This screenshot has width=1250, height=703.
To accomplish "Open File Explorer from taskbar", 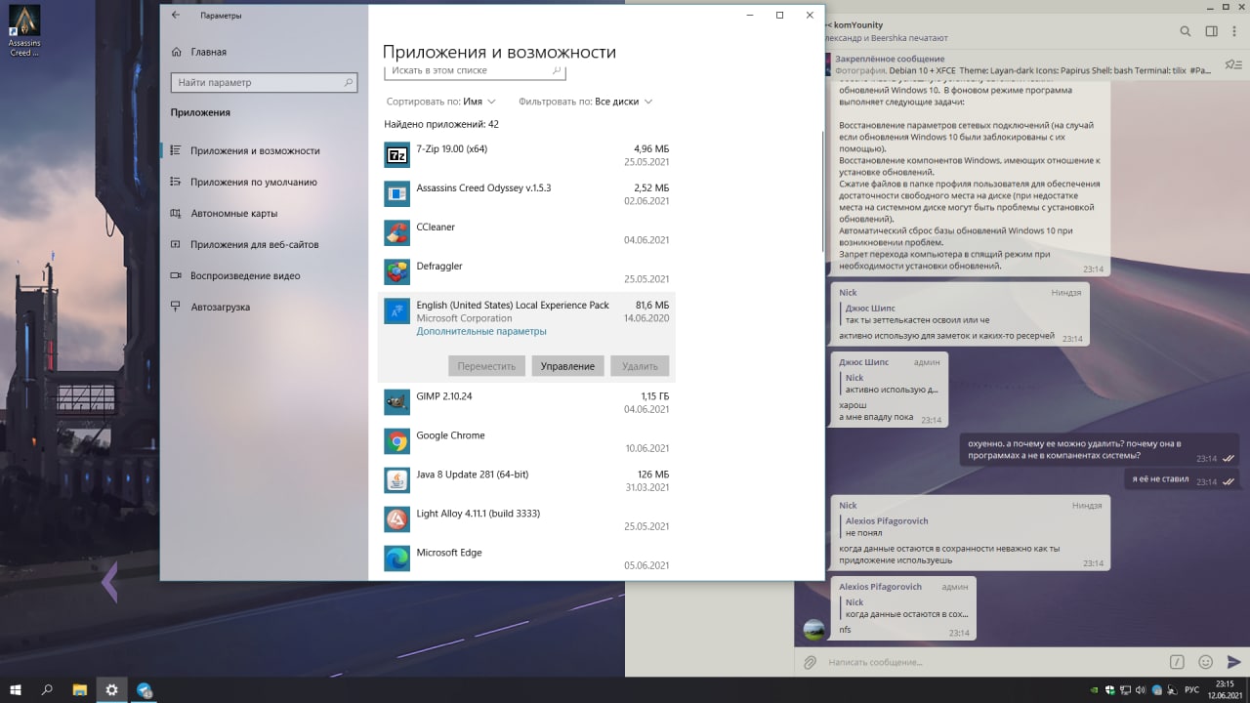I will pyautogui.click(x=80, y=690).
